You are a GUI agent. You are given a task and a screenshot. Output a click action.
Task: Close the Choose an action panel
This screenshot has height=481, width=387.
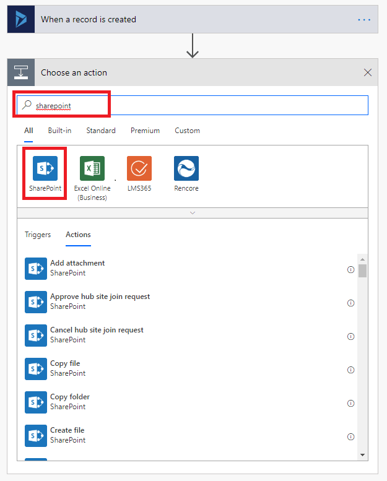tap(368, 72)
